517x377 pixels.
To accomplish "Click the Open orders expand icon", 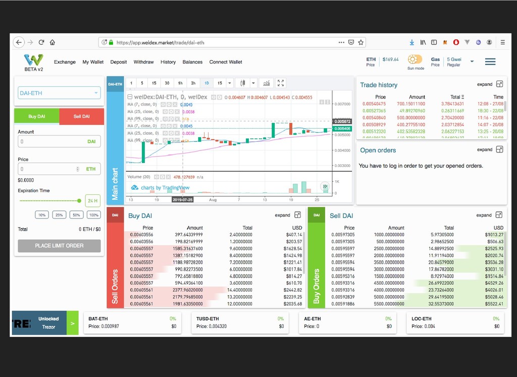I will pyautogui.click(x=499, y=149).
